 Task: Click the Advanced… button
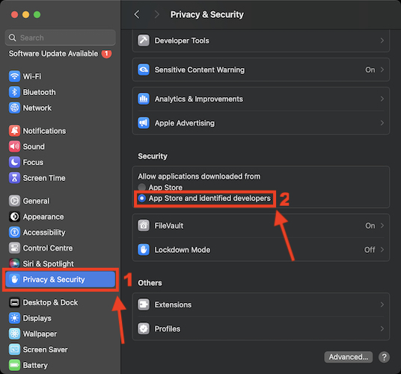pyautogui.click(x=349, y=357)
